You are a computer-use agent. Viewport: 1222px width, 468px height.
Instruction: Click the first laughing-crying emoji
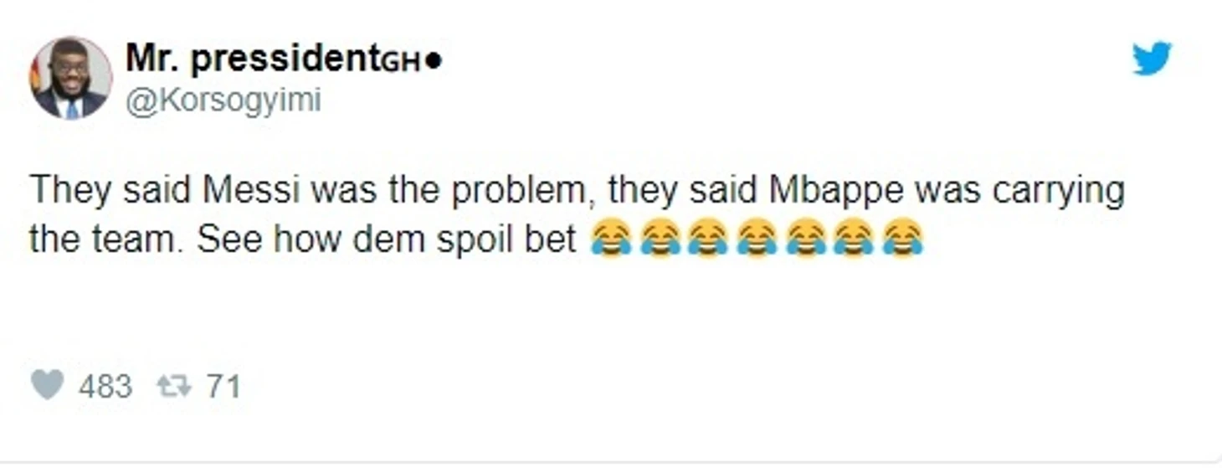tap(610, 239)
